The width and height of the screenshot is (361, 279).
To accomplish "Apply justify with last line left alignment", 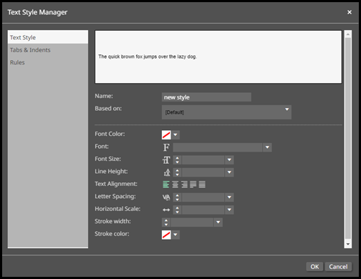I will [x=193, y=185].
